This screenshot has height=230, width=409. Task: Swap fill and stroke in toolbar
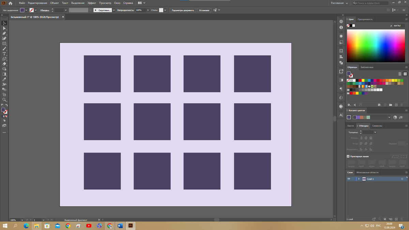point(6,105)
